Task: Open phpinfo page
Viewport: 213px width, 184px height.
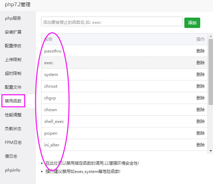Action: pyautogui.click(x=12, y=170)
